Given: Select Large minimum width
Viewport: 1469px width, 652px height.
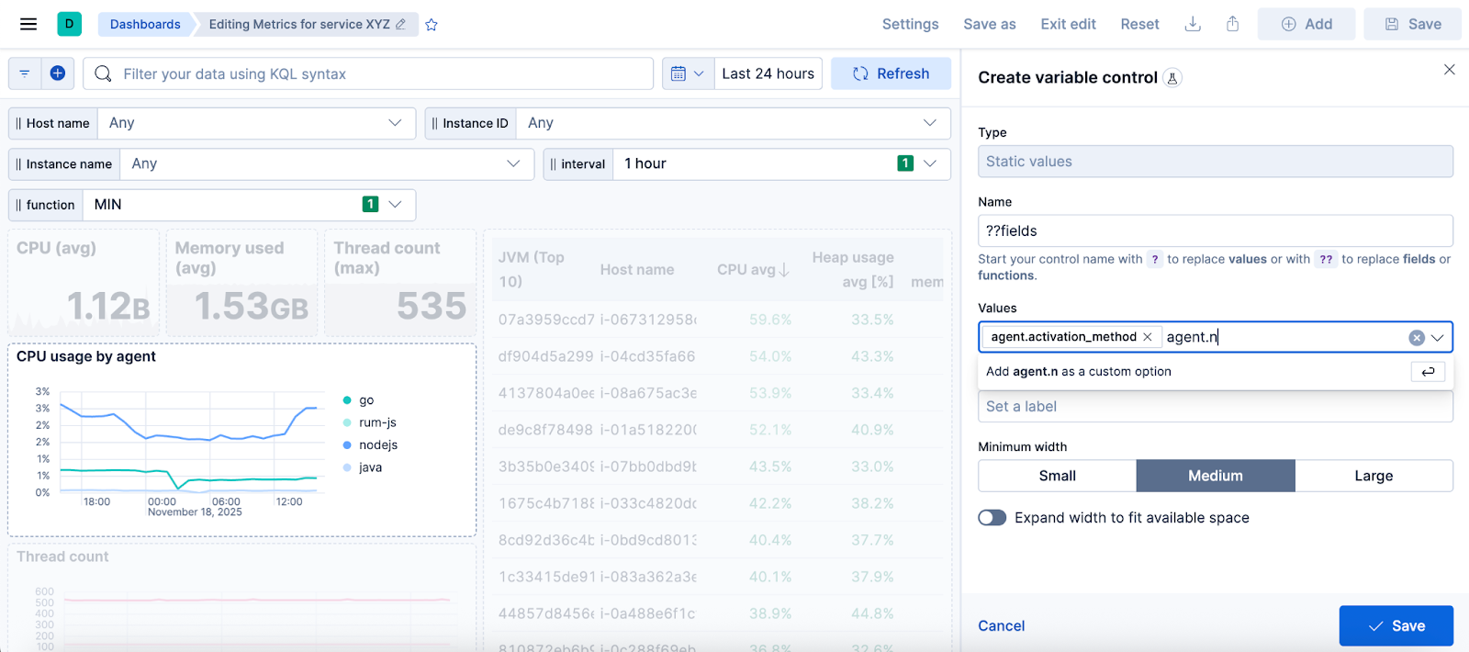Looking at the screenshot, I should [1374, 476].
